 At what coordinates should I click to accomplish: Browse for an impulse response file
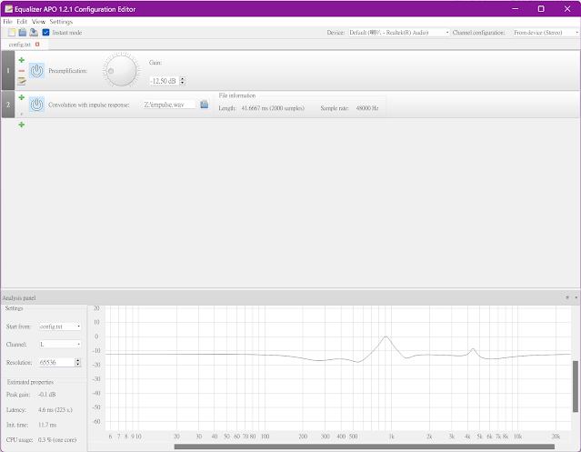205,105
